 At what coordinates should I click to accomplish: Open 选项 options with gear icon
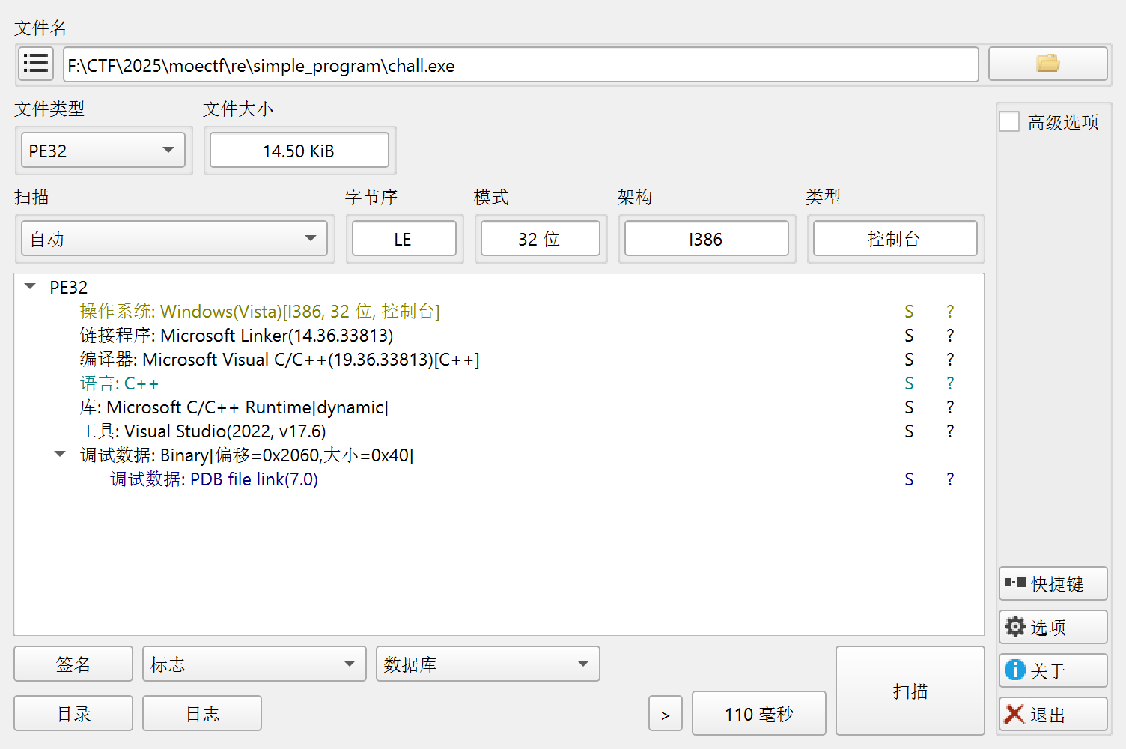pos(1052,628)
